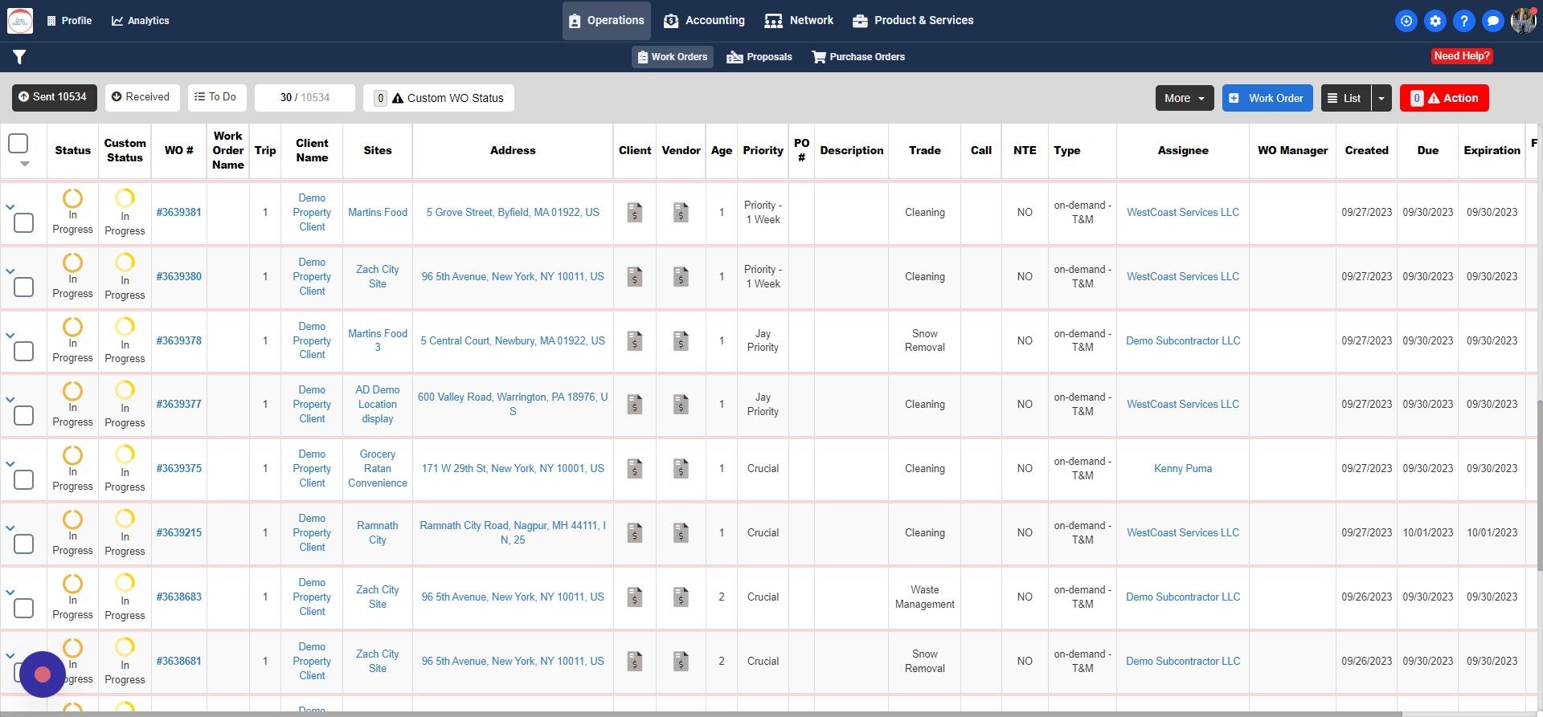
Task: Open the Proposals tab
Action: pos(759,57)
